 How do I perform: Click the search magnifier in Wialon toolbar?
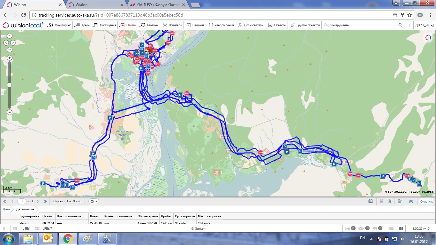click(x=400, y=25)
